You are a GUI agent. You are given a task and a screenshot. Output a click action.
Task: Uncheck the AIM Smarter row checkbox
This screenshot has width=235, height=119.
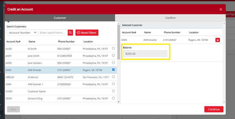pyautogui.click(x=114, y=69)
